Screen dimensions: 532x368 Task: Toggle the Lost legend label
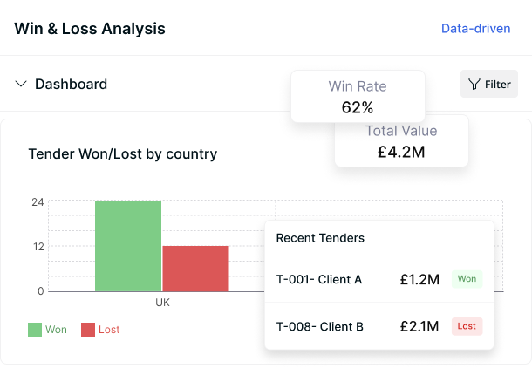point(109,330)
